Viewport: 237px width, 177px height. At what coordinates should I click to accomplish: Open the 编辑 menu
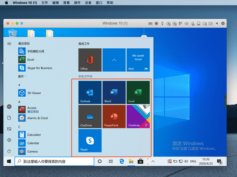(55, 3)
